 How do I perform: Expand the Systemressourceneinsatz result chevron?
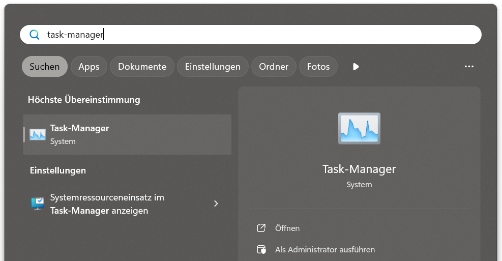point(216,204)
